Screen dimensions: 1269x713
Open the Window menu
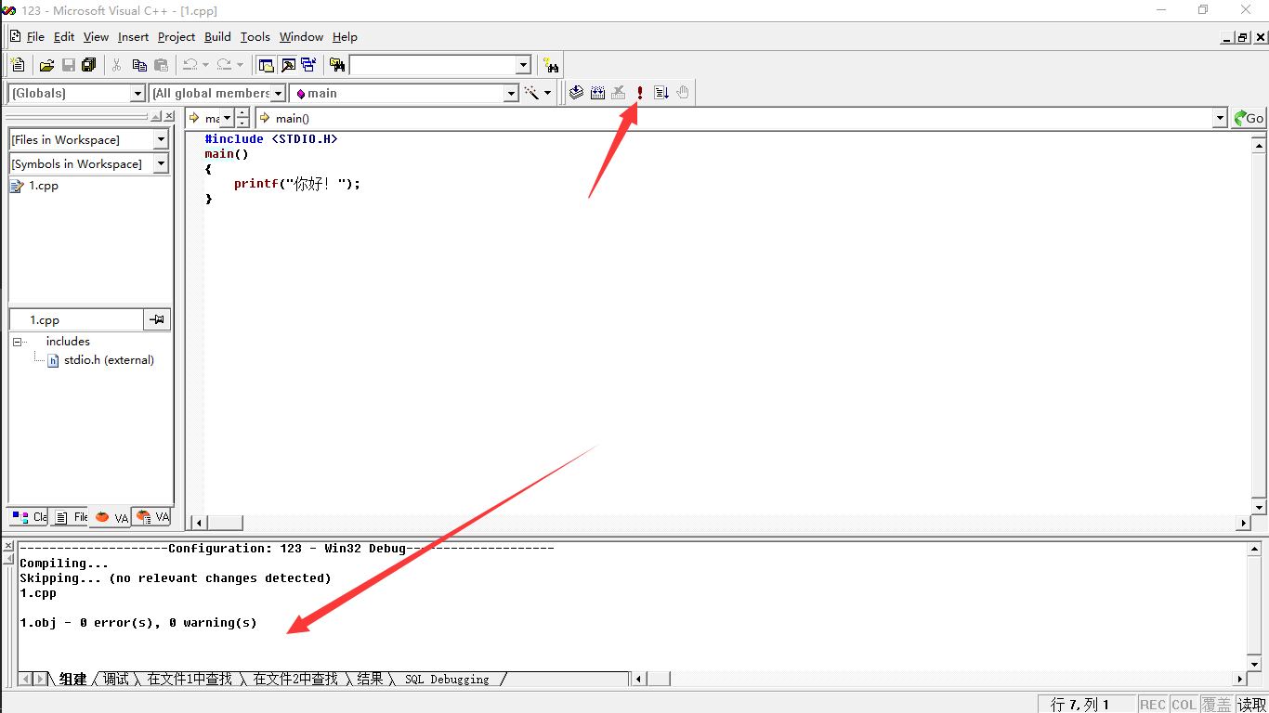tap(301, 37)
